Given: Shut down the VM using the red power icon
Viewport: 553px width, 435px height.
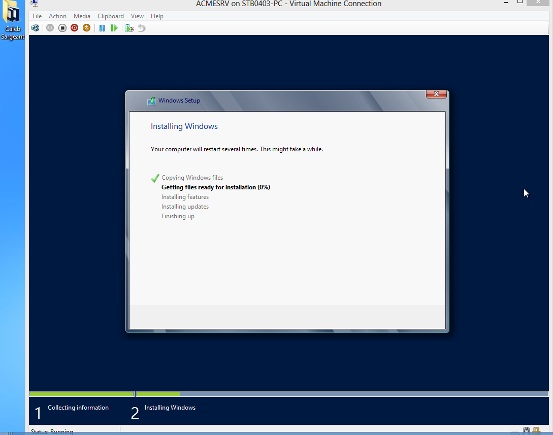Looking at the screenshot, I should point(75,28).
